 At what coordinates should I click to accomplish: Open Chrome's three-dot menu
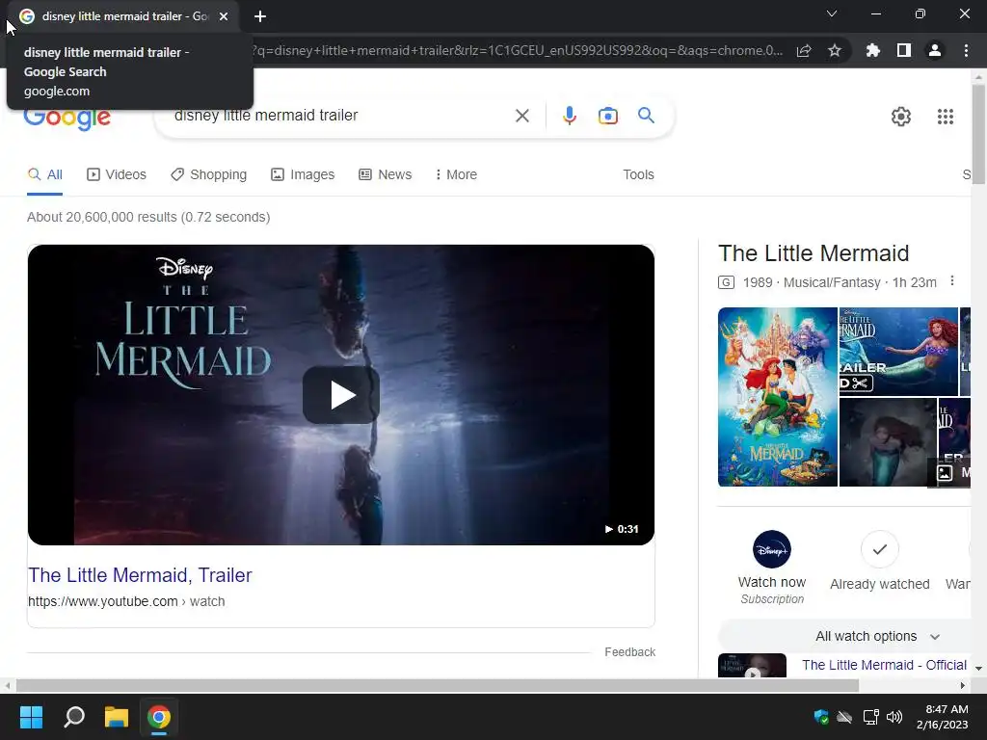pyautogui.click(x=966, y=50)
